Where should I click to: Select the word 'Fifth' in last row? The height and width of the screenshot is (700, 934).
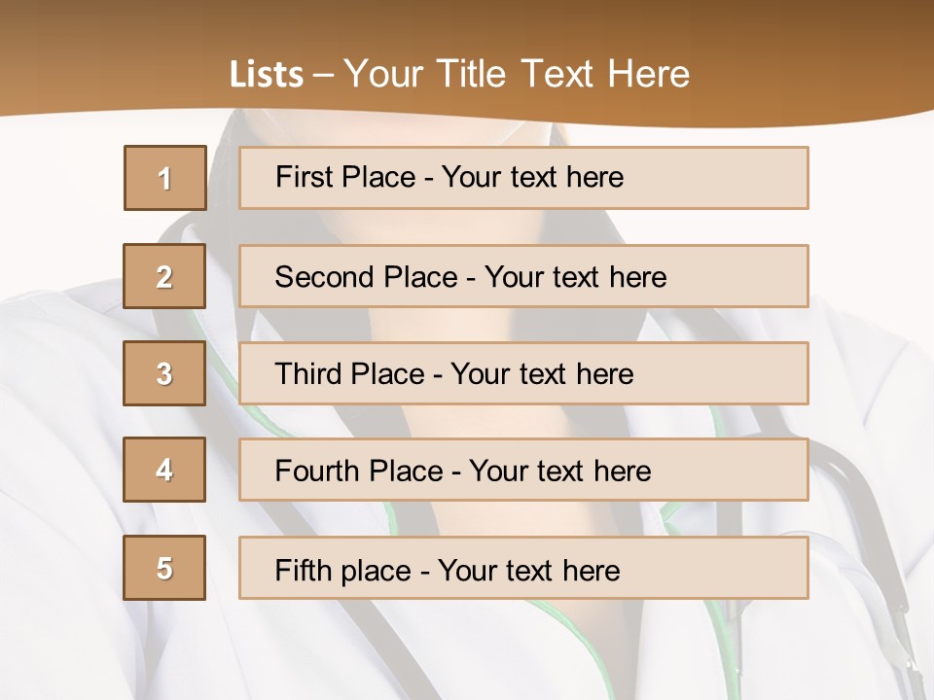point(304,570)
